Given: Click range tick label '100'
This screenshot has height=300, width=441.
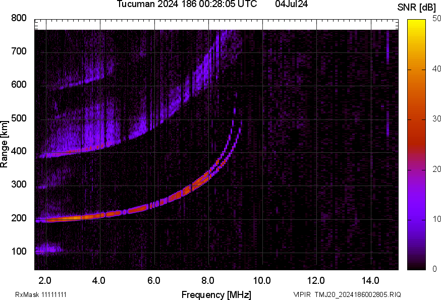Looking at the screenshot, I should click(19, 251).
